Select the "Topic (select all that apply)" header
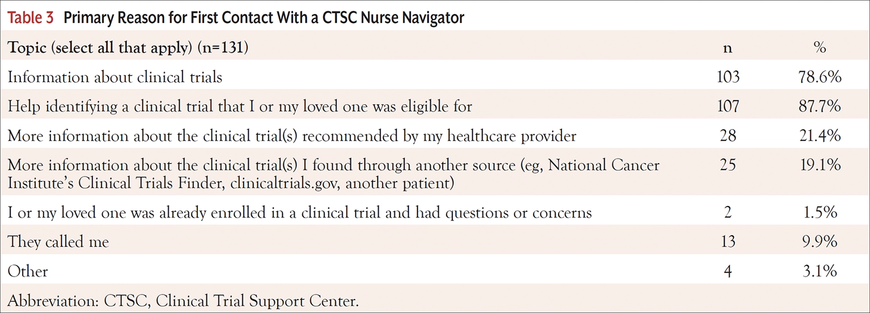870x313 pixels. coord(128,48)
